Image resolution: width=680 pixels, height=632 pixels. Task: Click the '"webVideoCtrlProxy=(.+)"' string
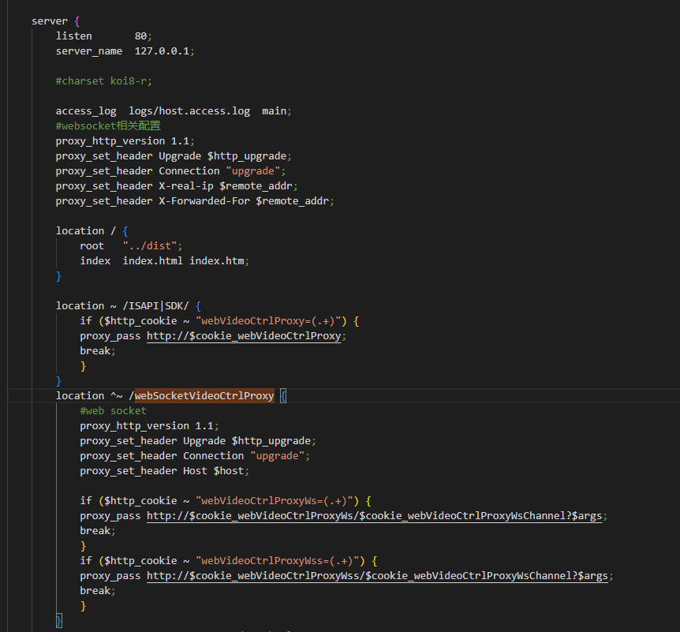coord(268,321)
